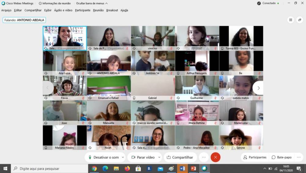Open the Áudio e vídeo menu
Screen dimensions: 306x173
pyautogui.click(x=63, y=10)
